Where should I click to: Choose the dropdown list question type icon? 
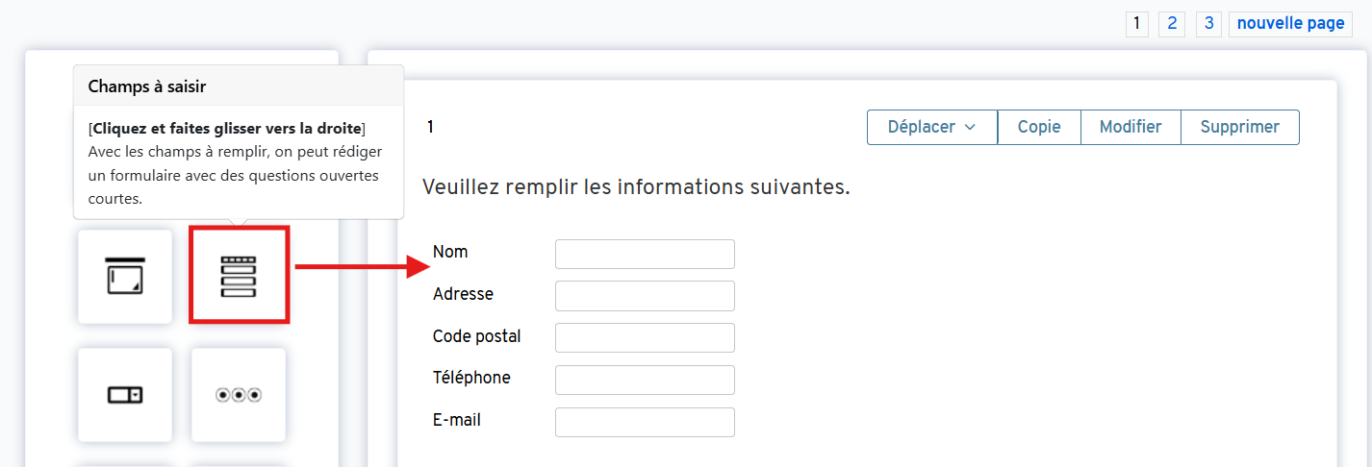(125, 395)
